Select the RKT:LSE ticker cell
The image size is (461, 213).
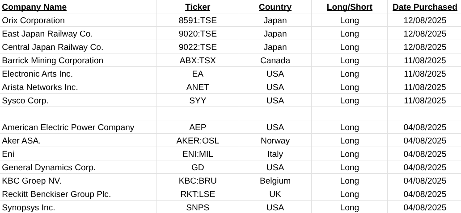click(x=198, y=194)
